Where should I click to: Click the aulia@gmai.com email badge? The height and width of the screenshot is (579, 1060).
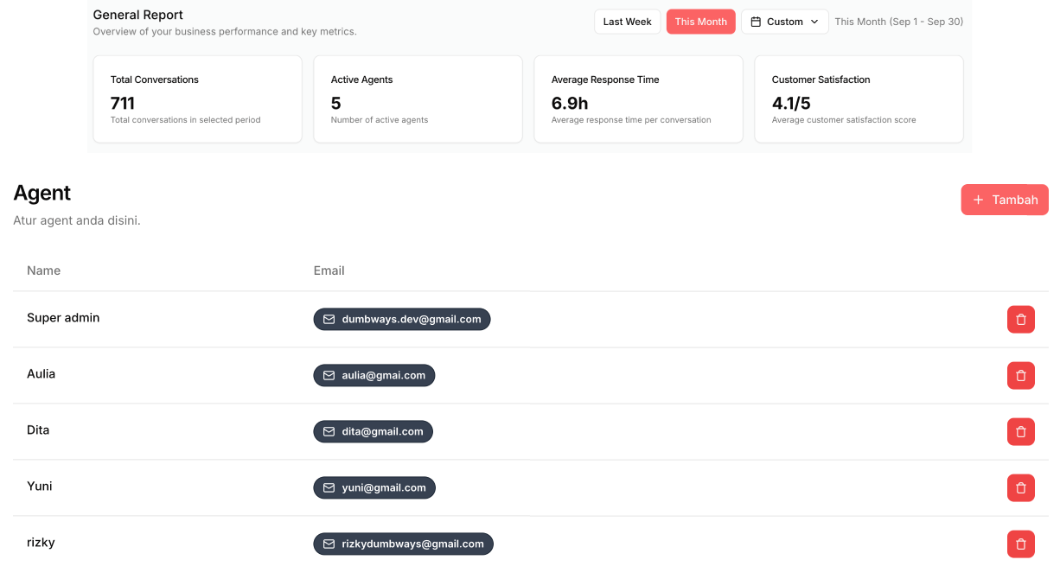pos(374,375)
